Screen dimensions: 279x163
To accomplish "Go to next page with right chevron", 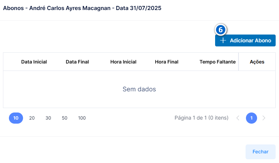I will point(264,118).
